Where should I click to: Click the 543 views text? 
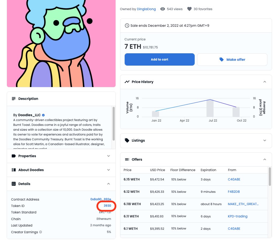(175, 9)
